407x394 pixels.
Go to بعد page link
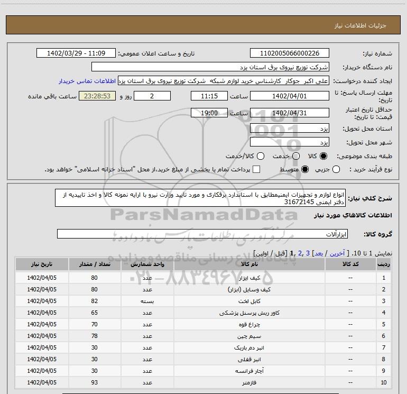pos(319,253)
